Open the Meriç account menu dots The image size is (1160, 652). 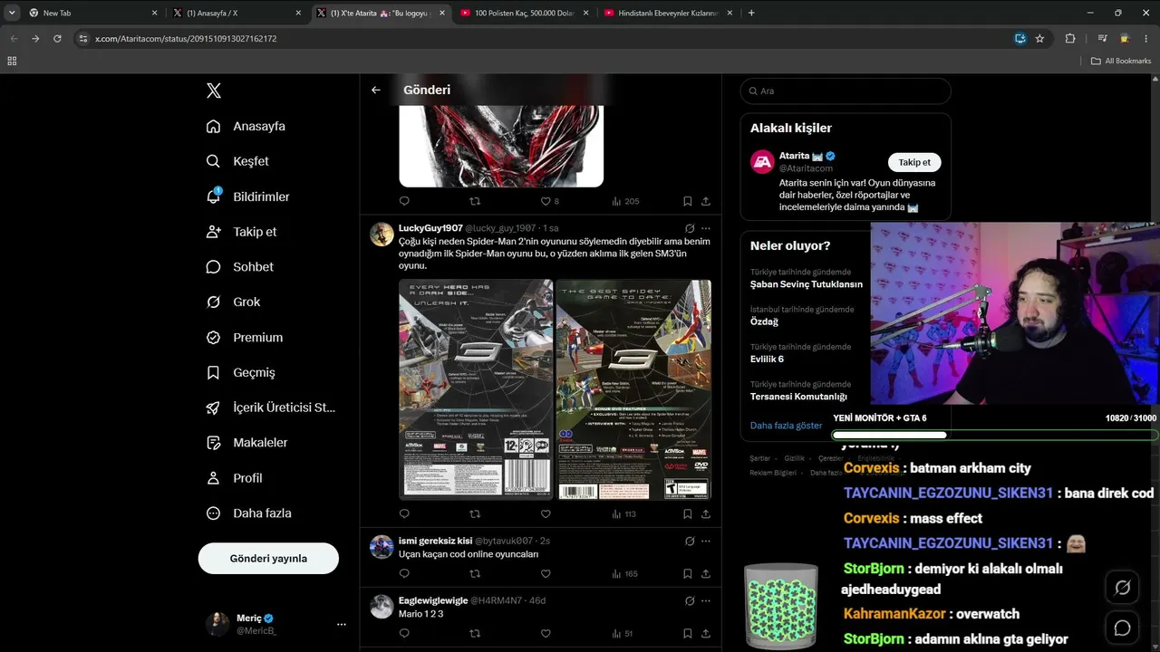342,624
